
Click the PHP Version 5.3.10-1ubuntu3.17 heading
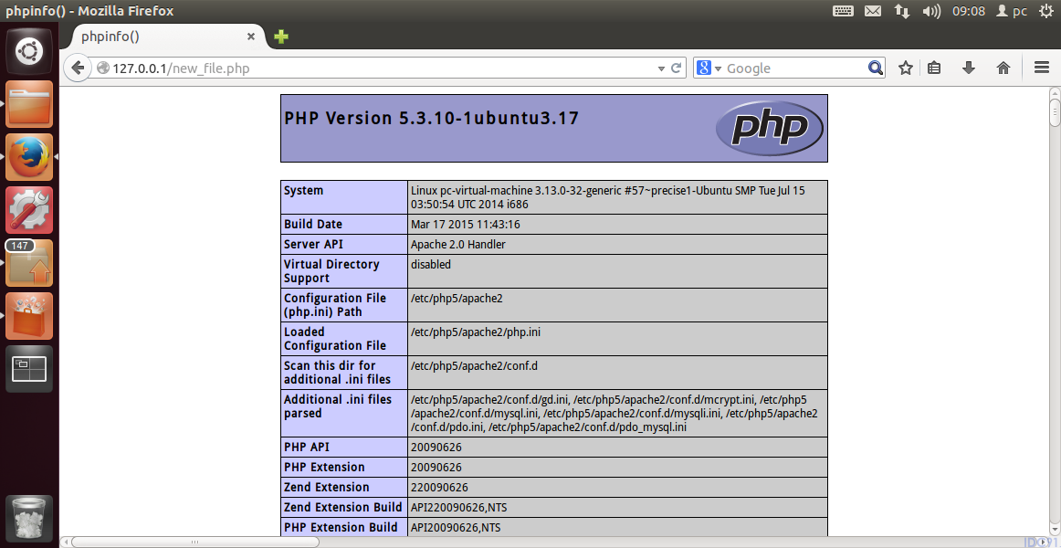tap(432, 119)
